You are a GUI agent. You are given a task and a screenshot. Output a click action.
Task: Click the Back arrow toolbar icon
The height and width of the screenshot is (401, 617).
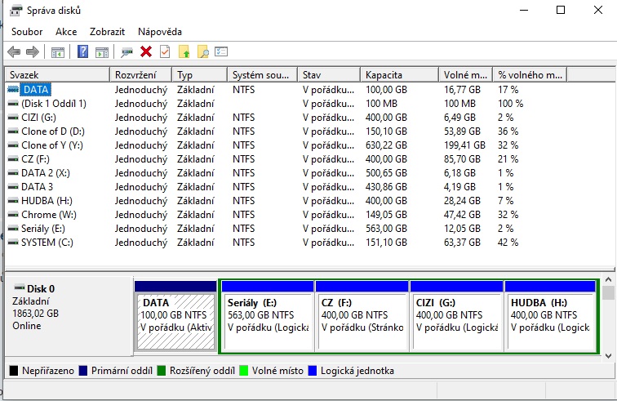pyautogui.click(x=14, y=52)
